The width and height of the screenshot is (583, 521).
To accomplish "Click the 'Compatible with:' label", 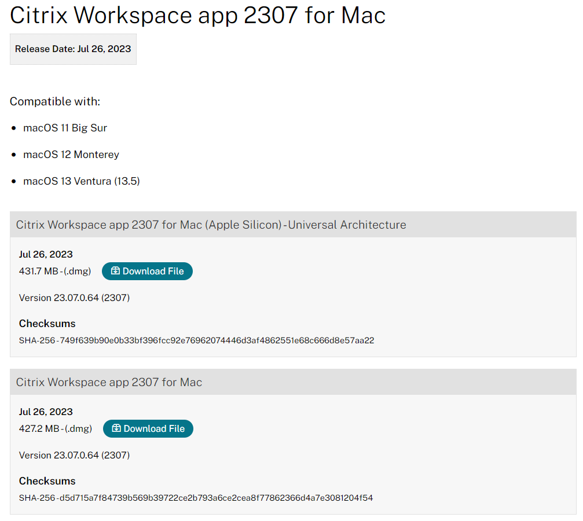I will click(x=55, y=101).
